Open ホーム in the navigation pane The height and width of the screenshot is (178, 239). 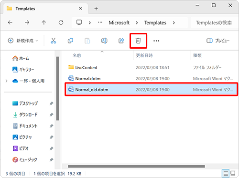(x=21, y=58)
